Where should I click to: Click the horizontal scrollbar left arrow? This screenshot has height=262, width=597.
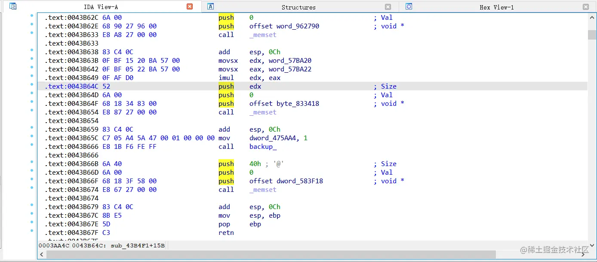[42, 255]
